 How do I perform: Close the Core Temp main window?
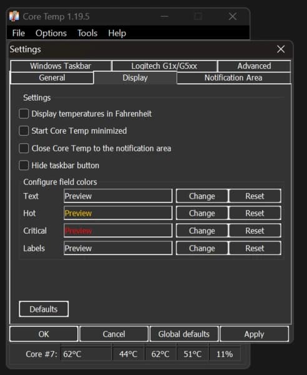tap(233, 16)
